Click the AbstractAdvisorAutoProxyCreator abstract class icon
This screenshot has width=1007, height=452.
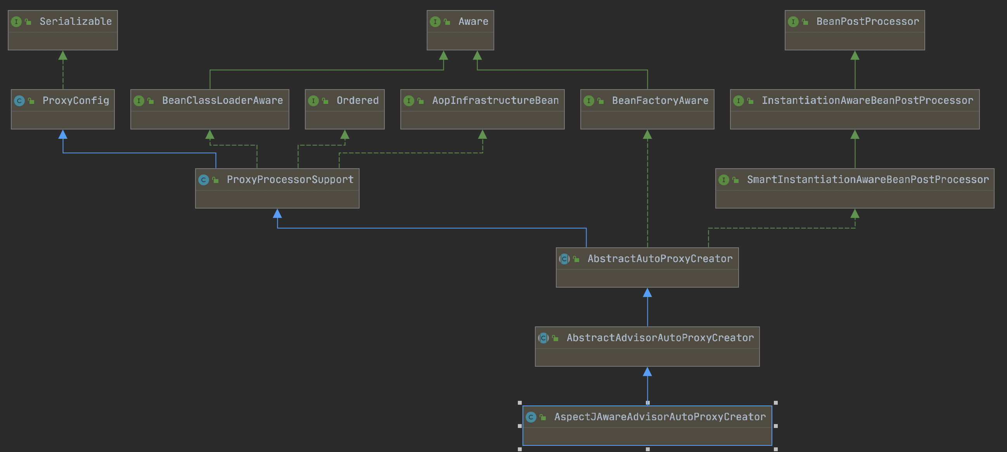click(x=543, y=338)
